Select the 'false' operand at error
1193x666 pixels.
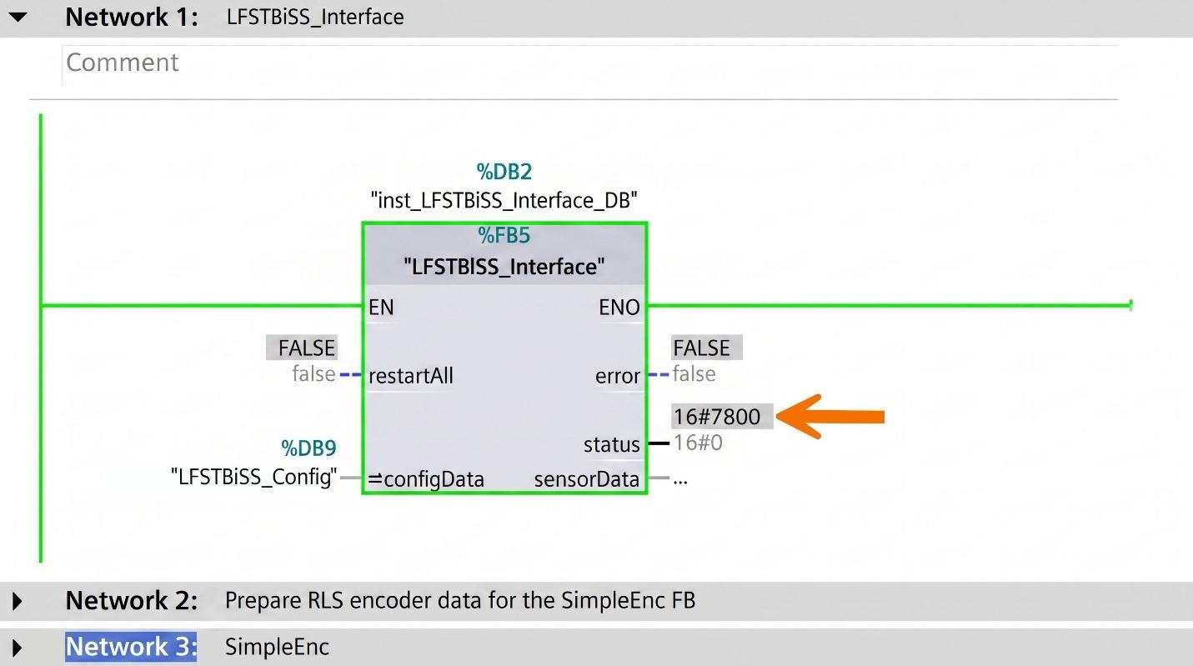tap(694, 374)
